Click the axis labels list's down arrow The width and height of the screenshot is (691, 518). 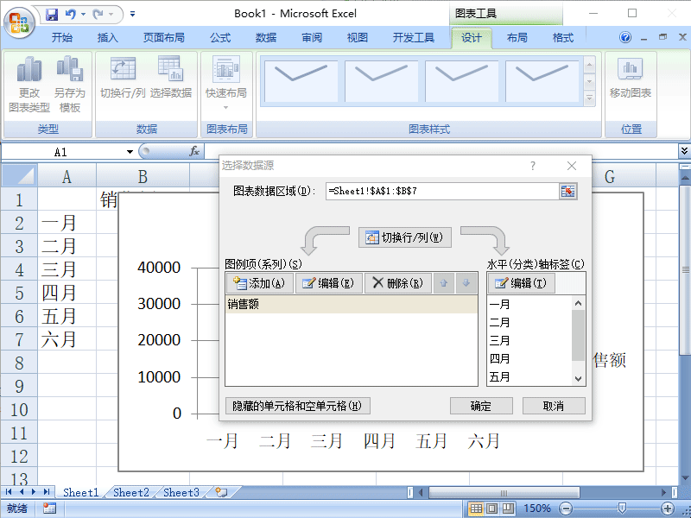(578, 378)
